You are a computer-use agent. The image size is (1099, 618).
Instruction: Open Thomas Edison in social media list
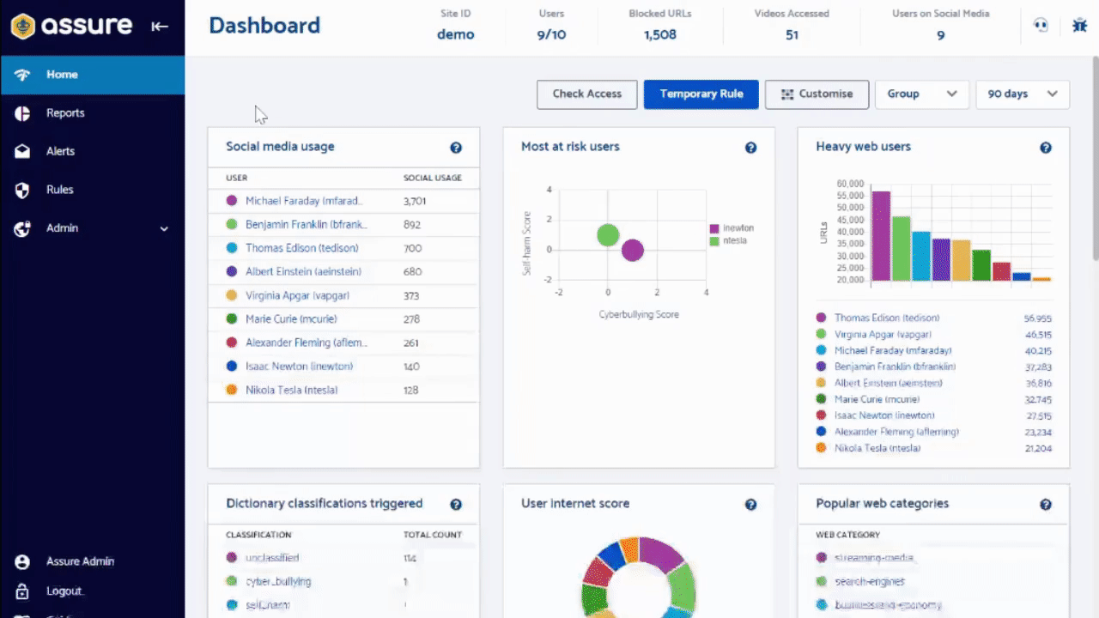tap(302, 248)
